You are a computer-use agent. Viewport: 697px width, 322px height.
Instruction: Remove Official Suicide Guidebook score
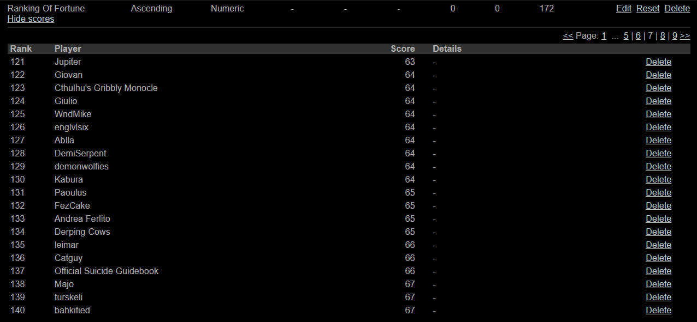tap(658, 271)
